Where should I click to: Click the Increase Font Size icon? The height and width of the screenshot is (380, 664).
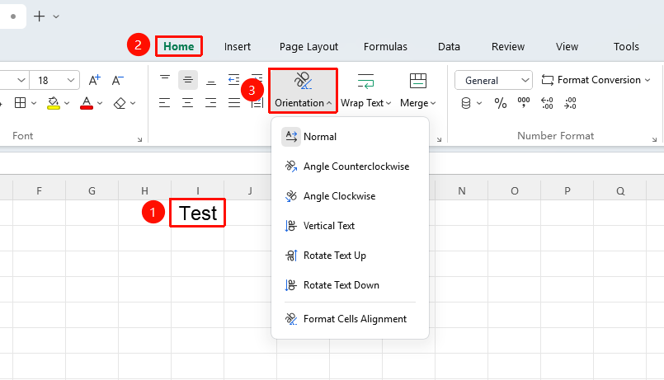94,80
